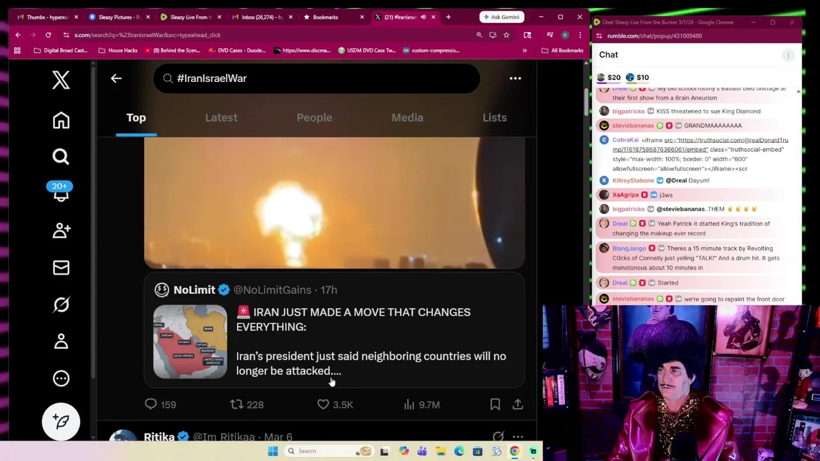Open Notifications bell showing 20+
The height and width of the screenshot is (461, 820).
coord(61,193)
